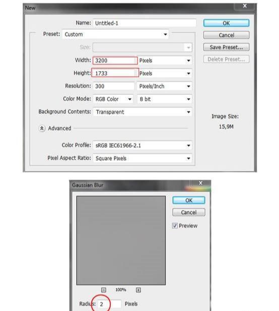Open the Pixel Aspect Ratio dropdown
Viewport: 279px width, 311px height.
pyautogui.click(x=143, y=158)
